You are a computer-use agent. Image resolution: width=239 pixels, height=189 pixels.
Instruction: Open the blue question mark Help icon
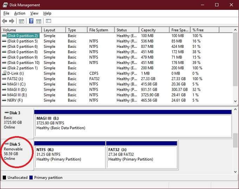click(31, 21)
